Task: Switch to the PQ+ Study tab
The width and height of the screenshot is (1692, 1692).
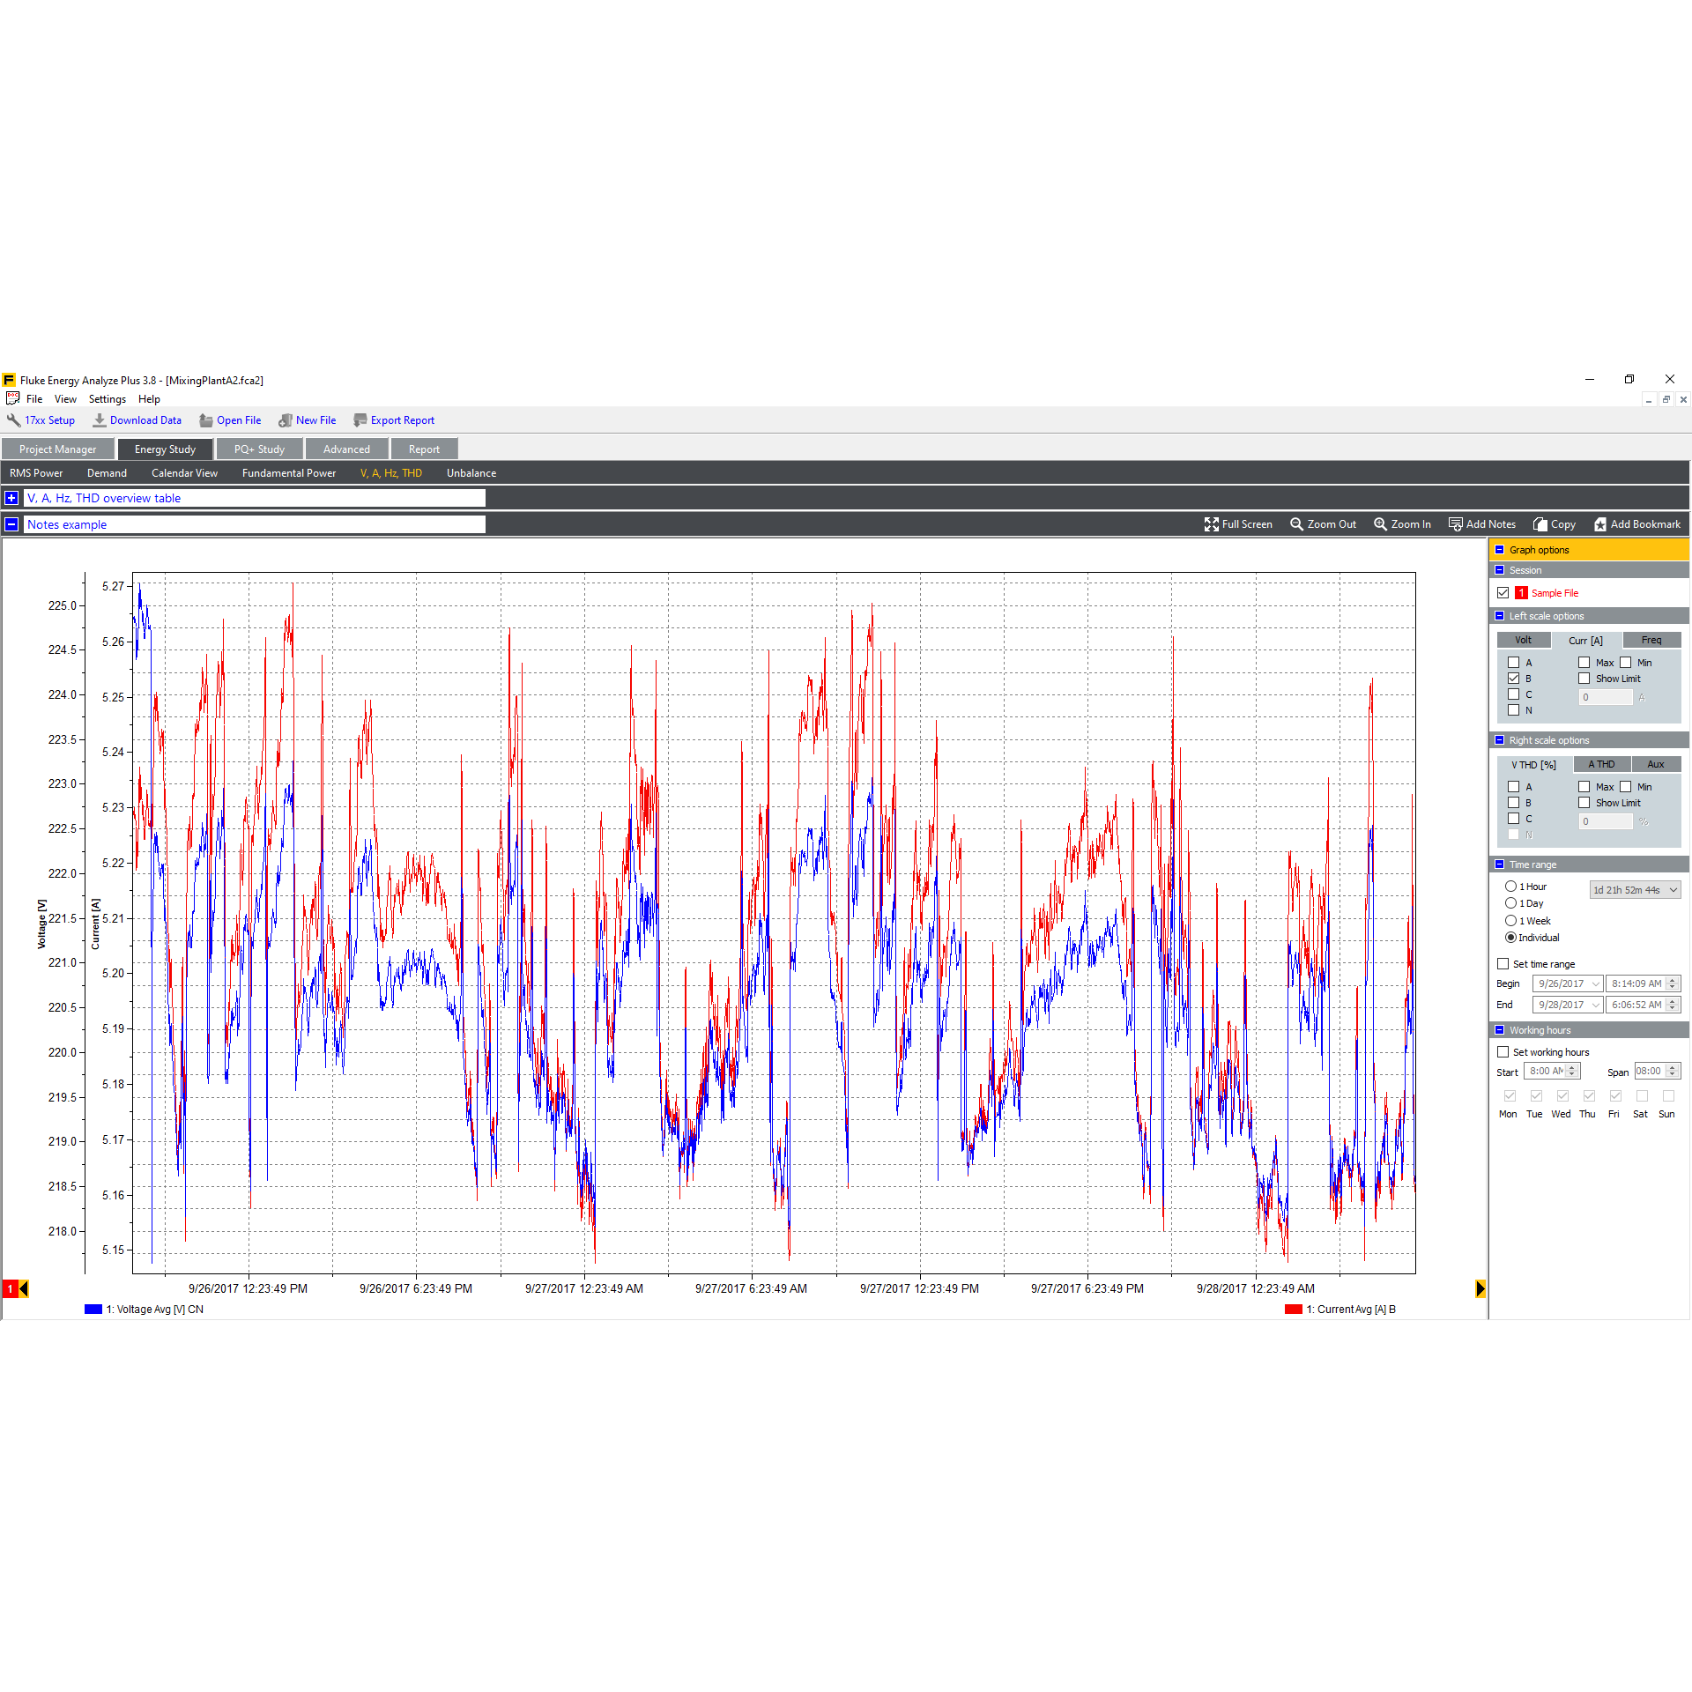Action: pyautogui.click(x=259, y=449)
